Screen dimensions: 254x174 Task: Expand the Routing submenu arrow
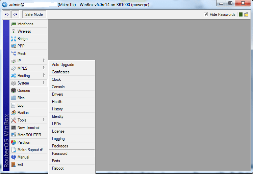pos(44,75)
